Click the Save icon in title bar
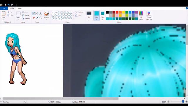The image size is (188, 106). click(x=5, y=5)
